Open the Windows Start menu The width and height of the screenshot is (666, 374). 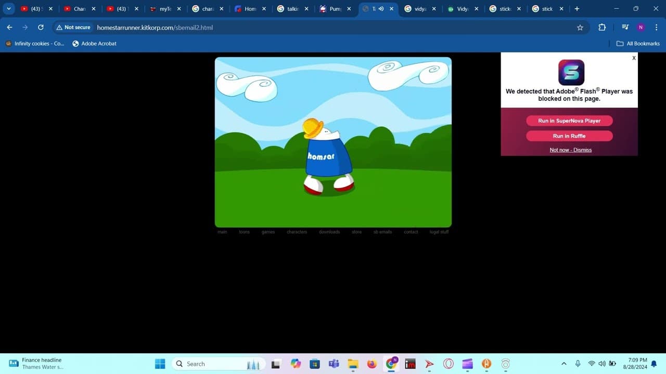click(x=160, y=364)
